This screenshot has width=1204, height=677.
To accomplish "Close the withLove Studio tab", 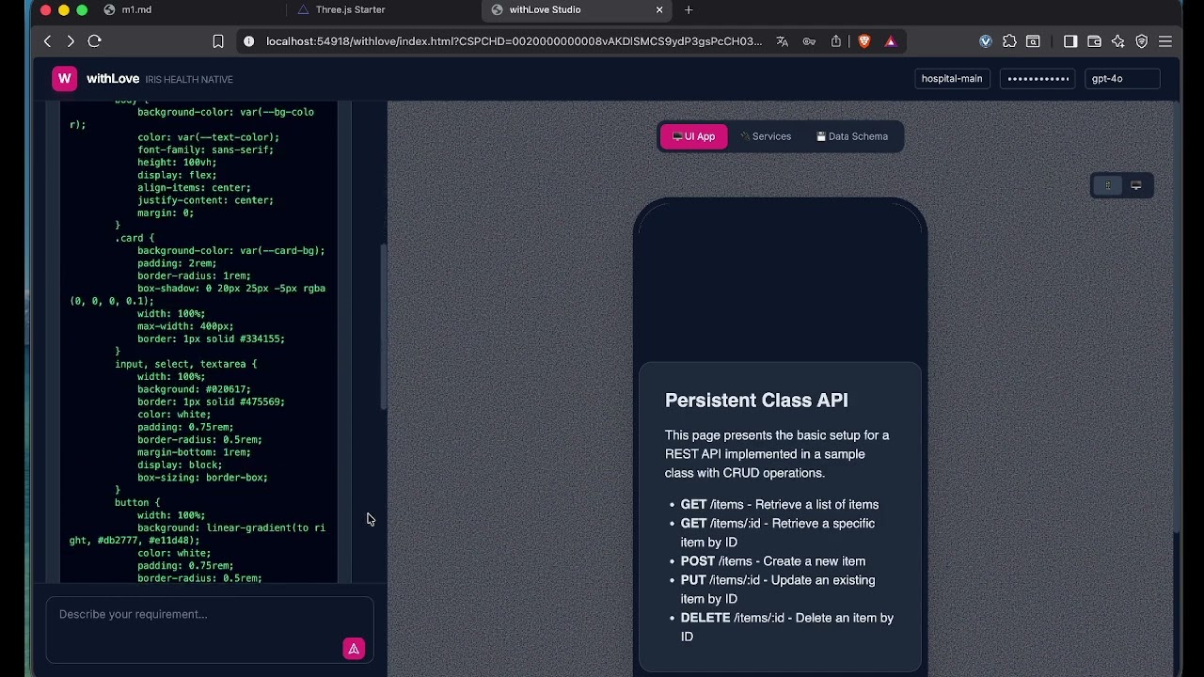I will pyautogui.click(x=659, y=9).
